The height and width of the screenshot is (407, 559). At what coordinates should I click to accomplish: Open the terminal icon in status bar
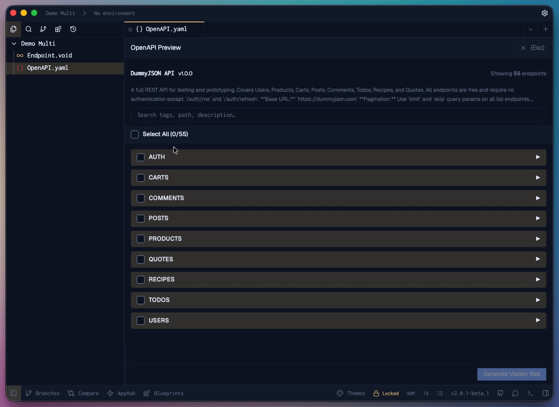click(x=530, y=393)
